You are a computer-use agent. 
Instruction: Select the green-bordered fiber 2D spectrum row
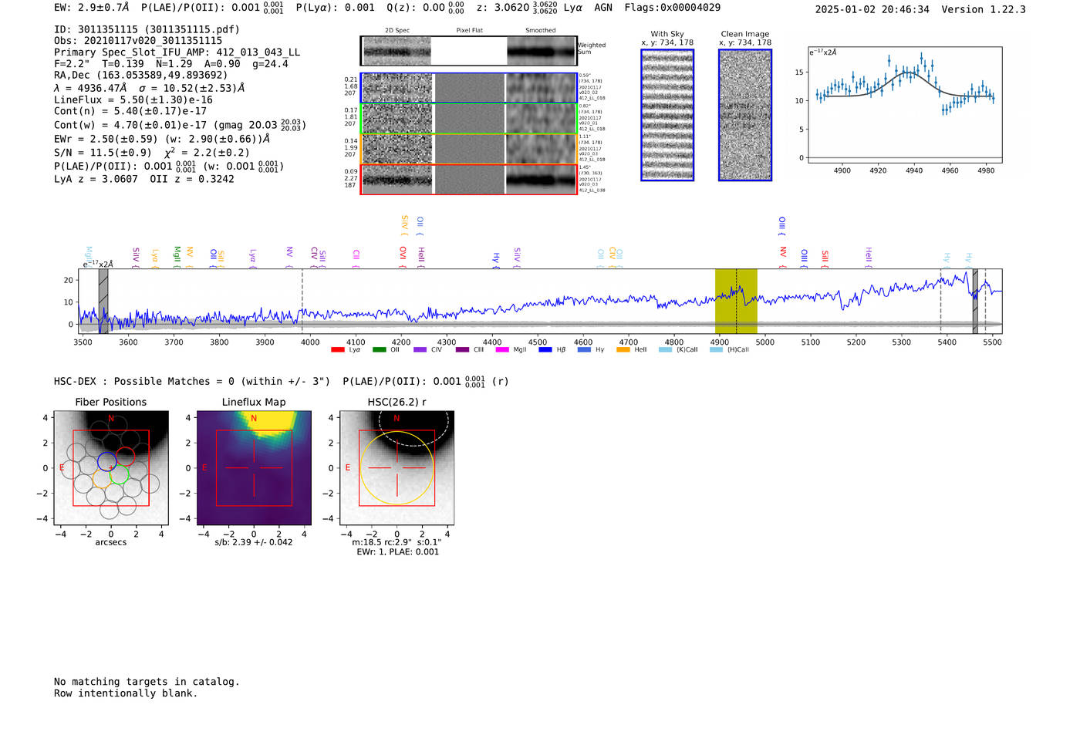[x=469, y=119]
